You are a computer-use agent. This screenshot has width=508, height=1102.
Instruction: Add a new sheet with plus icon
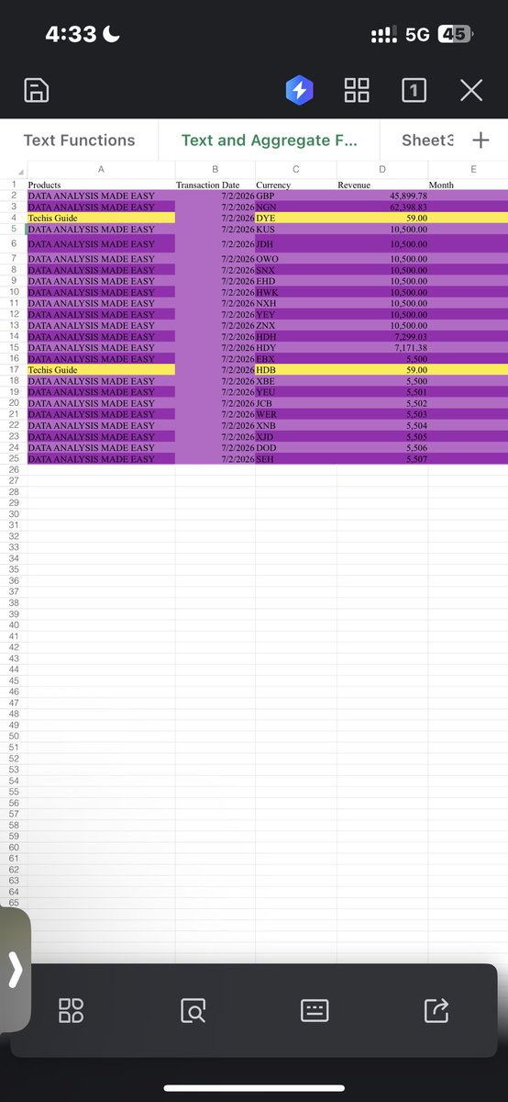coord(480,141)
